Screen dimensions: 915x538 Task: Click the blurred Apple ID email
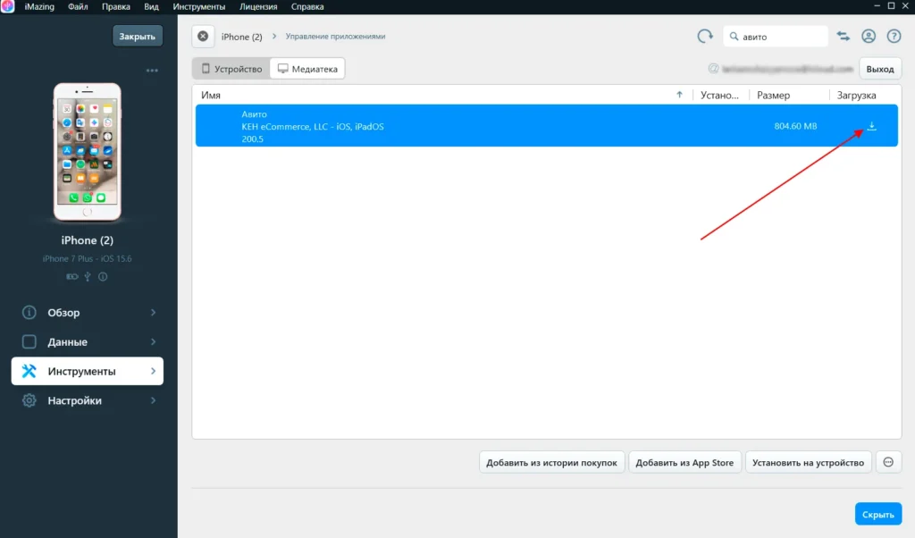pos(787,69)
